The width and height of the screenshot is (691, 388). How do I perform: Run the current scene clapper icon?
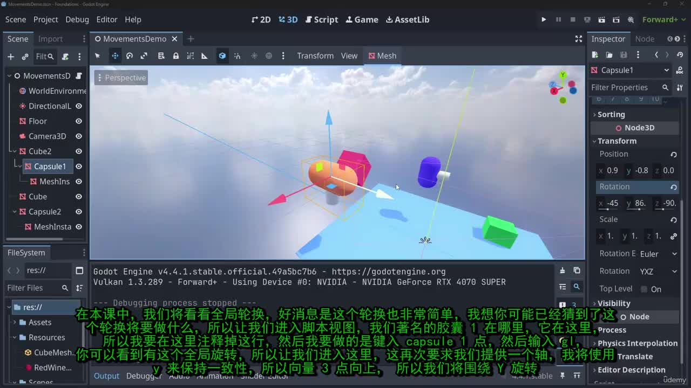click(x=601, y=19)
